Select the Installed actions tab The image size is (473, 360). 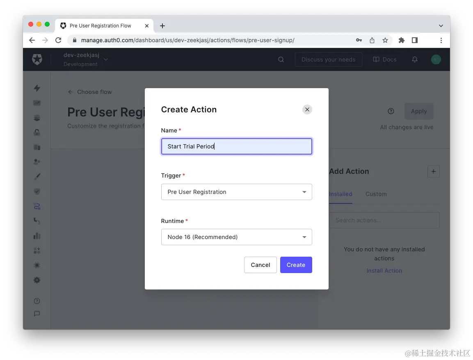click(x=340, y=194)
